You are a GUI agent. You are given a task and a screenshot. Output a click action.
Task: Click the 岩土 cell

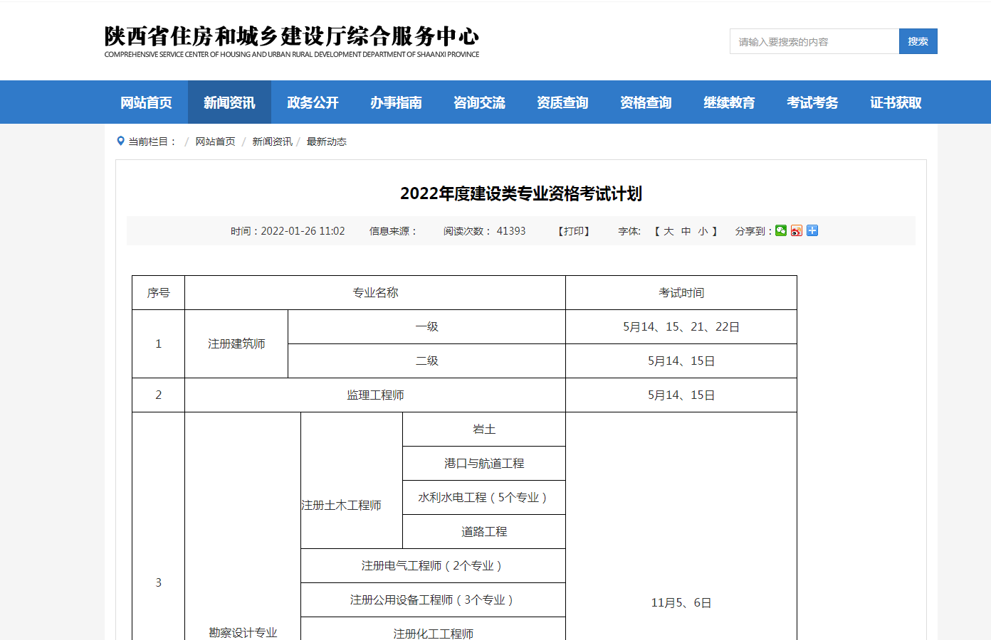click(484, 430)
